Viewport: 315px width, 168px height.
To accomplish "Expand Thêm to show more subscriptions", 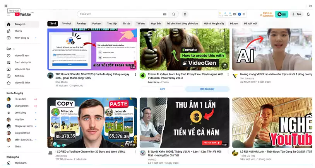I will point(22,146).
